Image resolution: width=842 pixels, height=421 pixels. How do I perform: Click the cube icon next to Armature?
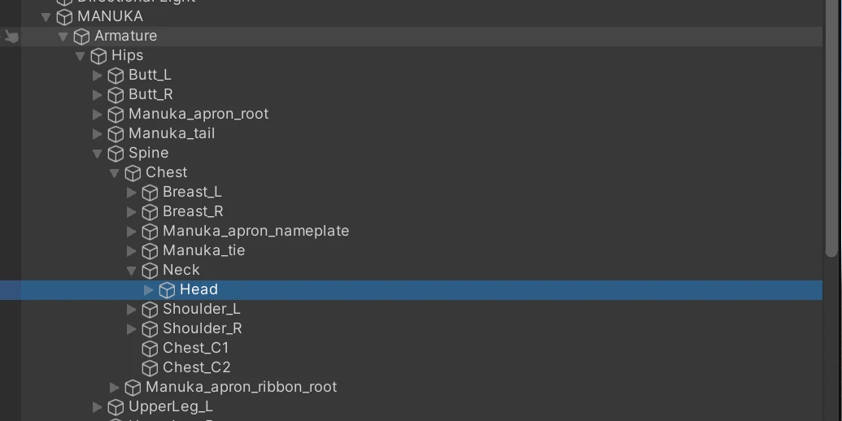(x=81, y=37)
